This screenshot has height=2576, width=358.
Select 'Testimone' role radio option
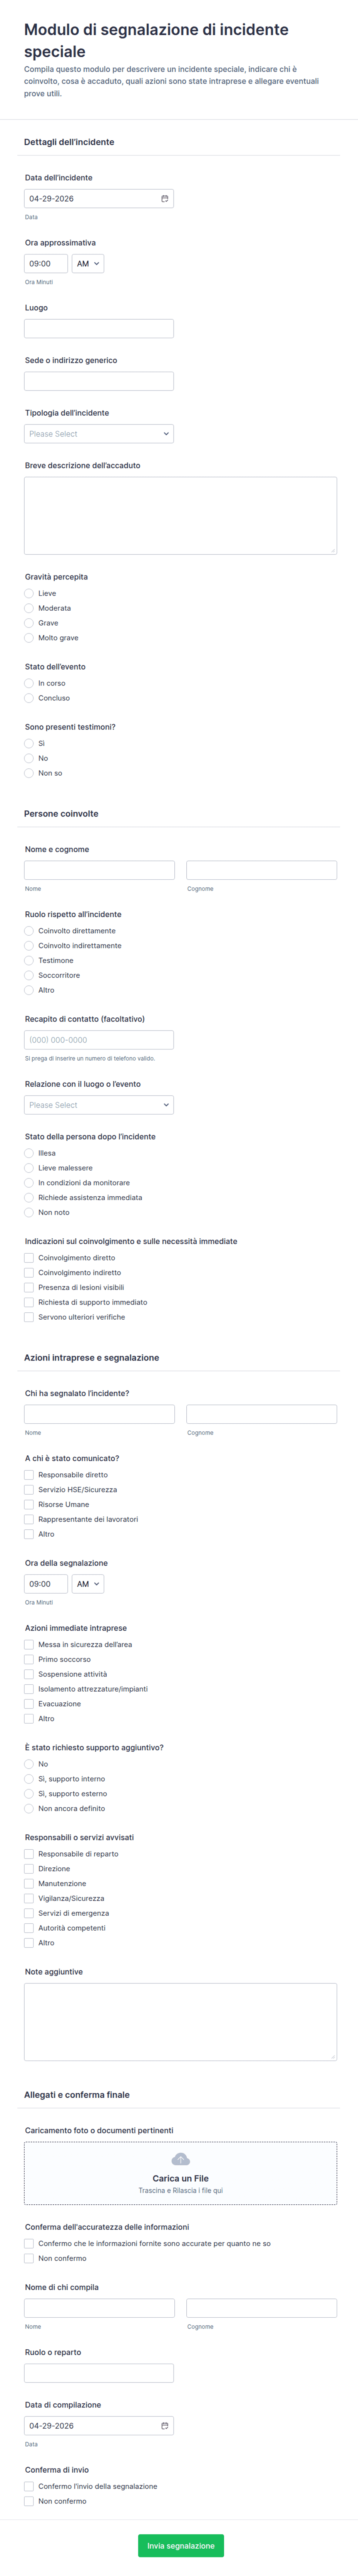tap(29, 960)
